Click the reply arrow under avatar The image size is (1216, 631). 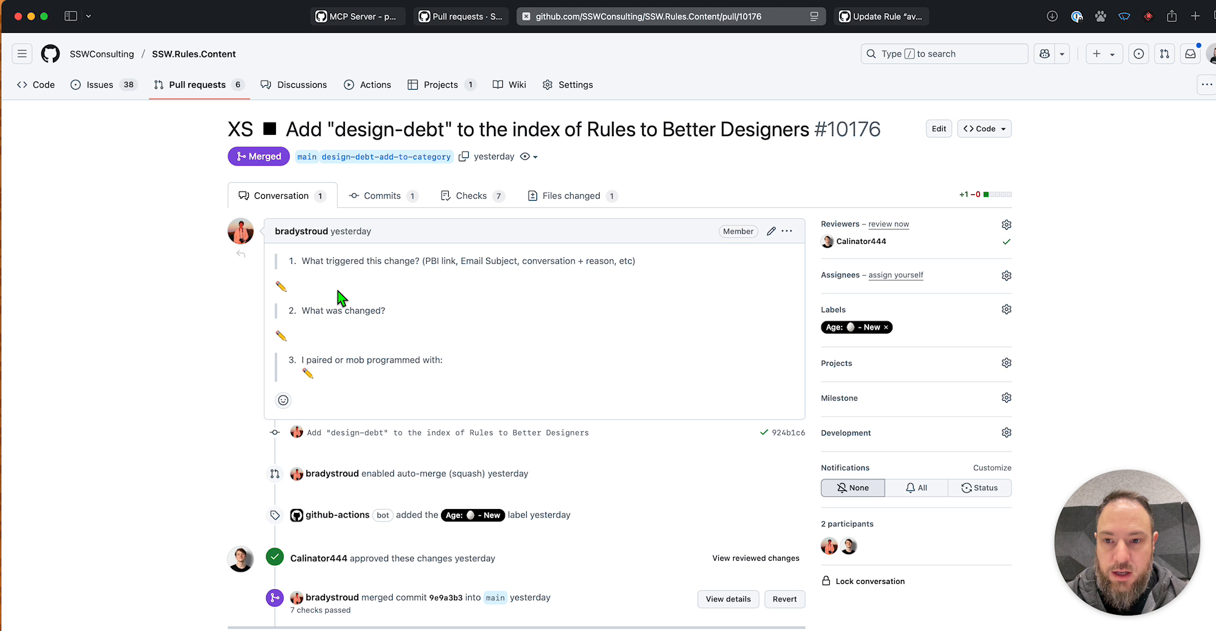(x=240, y=254)
